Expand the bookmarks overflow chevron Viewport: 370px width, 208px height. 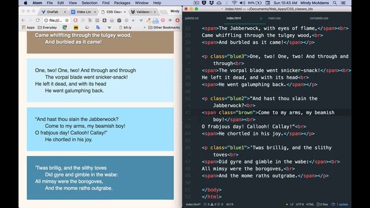click(x=145, y=27)
